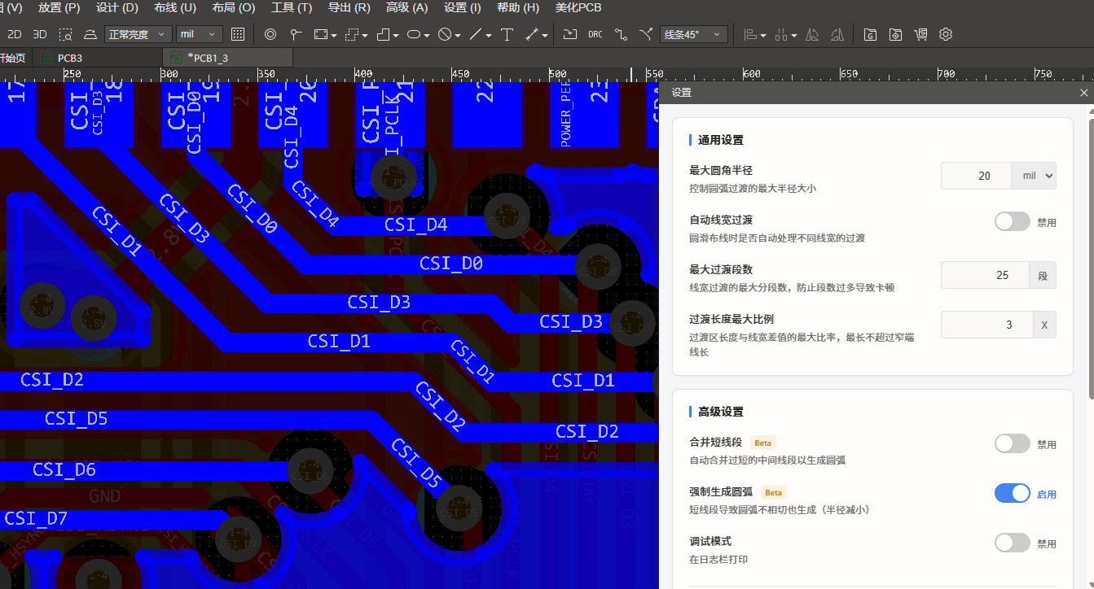Turn on 调试模式 switch

click(1013, 543)
